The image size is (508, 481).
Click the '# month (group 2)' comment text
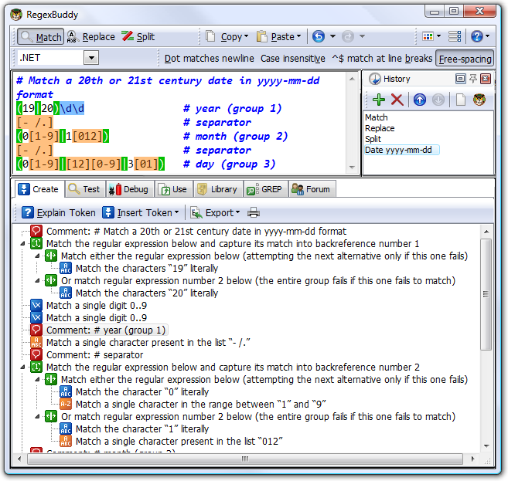point(235,136)
